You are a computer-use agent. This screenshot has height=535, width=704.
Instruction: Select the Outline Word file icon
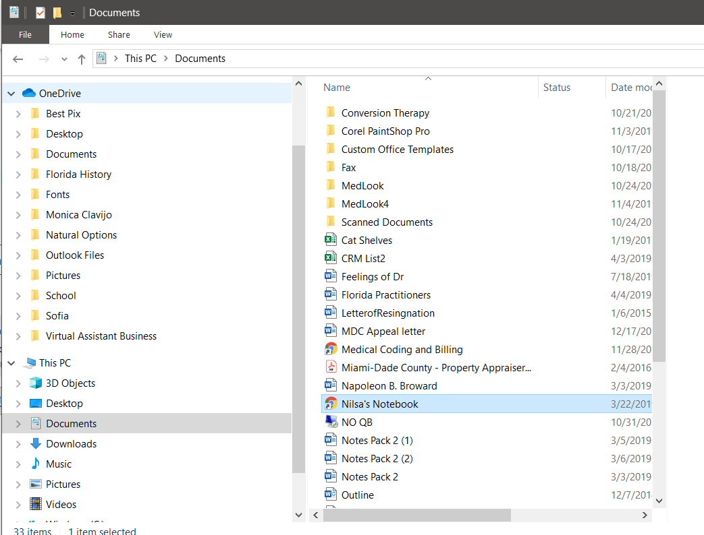(x=331, y=494)
